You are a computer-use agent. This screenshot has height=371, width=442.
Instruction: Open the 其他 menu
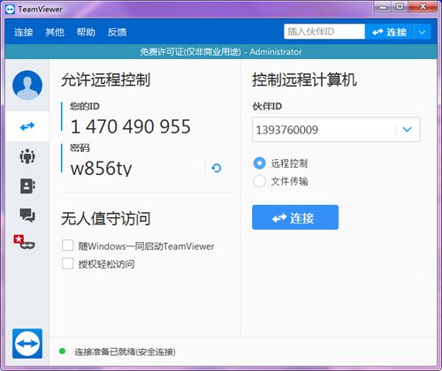pyautogui.click(x=55, y=32)
